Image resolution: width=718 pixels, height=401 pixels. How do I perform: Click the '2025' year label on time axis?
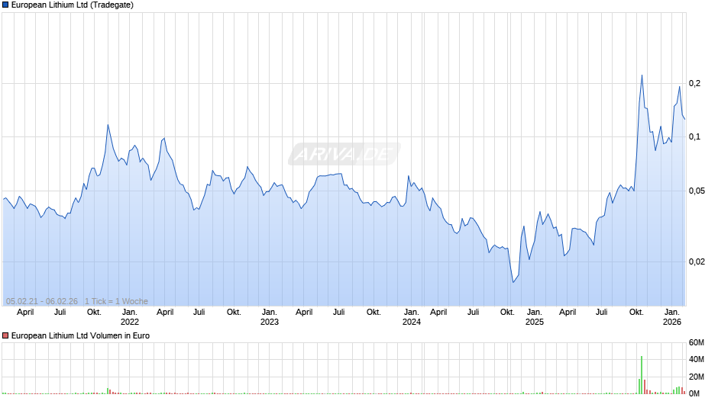tap(535, 322)
